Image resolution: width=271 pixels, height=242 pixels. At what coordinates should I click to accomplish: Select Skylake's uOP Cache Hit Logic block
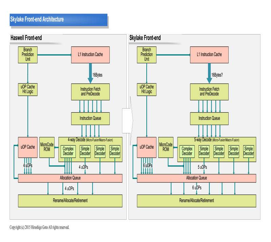click(147, 89)
